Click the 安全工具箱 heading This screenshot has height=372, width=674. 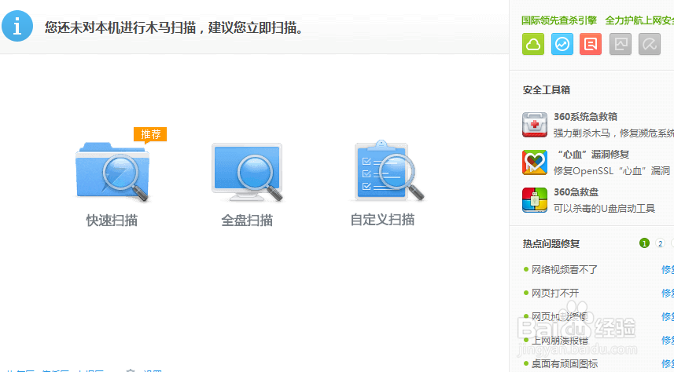[547, 90]
